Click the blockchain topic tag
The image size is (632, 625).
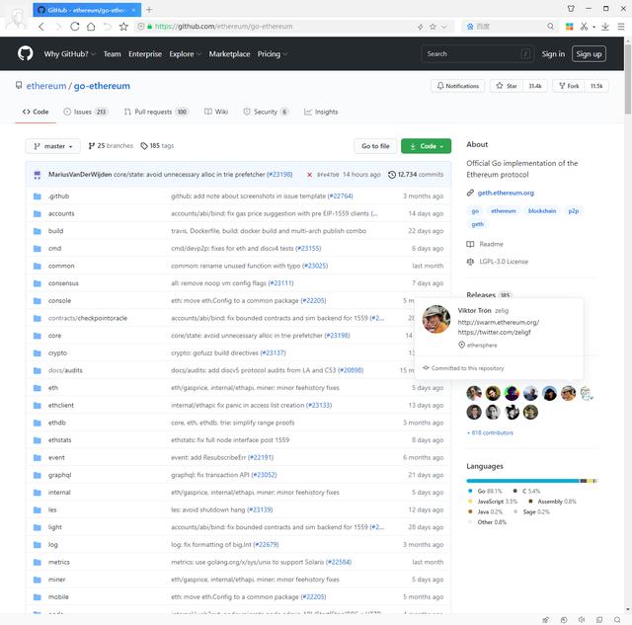[x=542, y=210]
